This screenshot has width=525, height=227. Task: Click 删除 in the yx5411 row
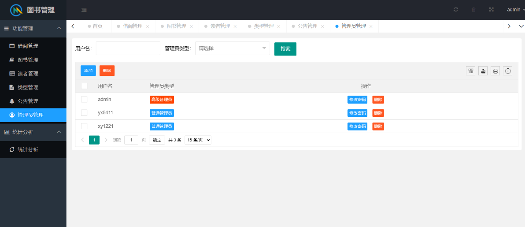pos(378,113)
